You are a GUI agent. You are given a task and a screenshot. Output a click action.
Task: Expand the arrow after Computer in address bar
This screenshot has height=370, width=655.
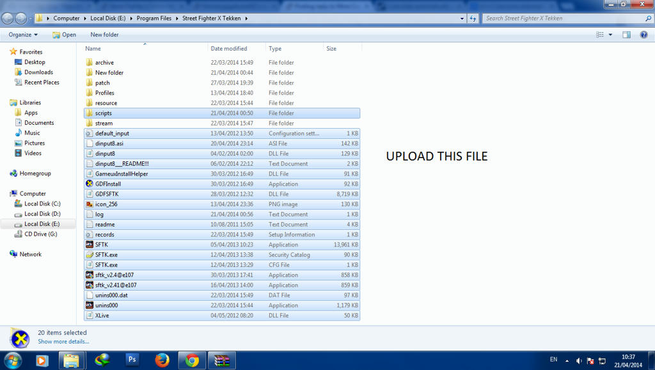[x=85, y=19]
